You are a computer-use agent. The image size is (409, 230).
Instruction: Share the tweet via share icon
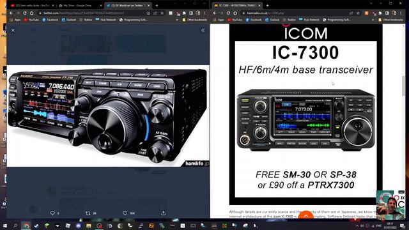[164, 213]
